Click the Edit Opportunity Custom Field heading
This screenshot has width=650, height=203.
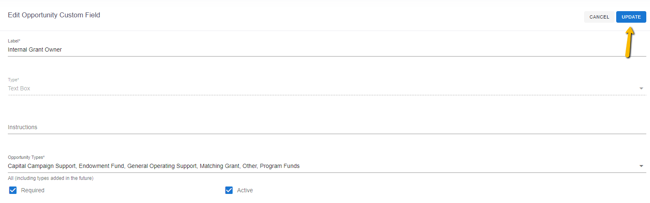[x=54, y=15]
